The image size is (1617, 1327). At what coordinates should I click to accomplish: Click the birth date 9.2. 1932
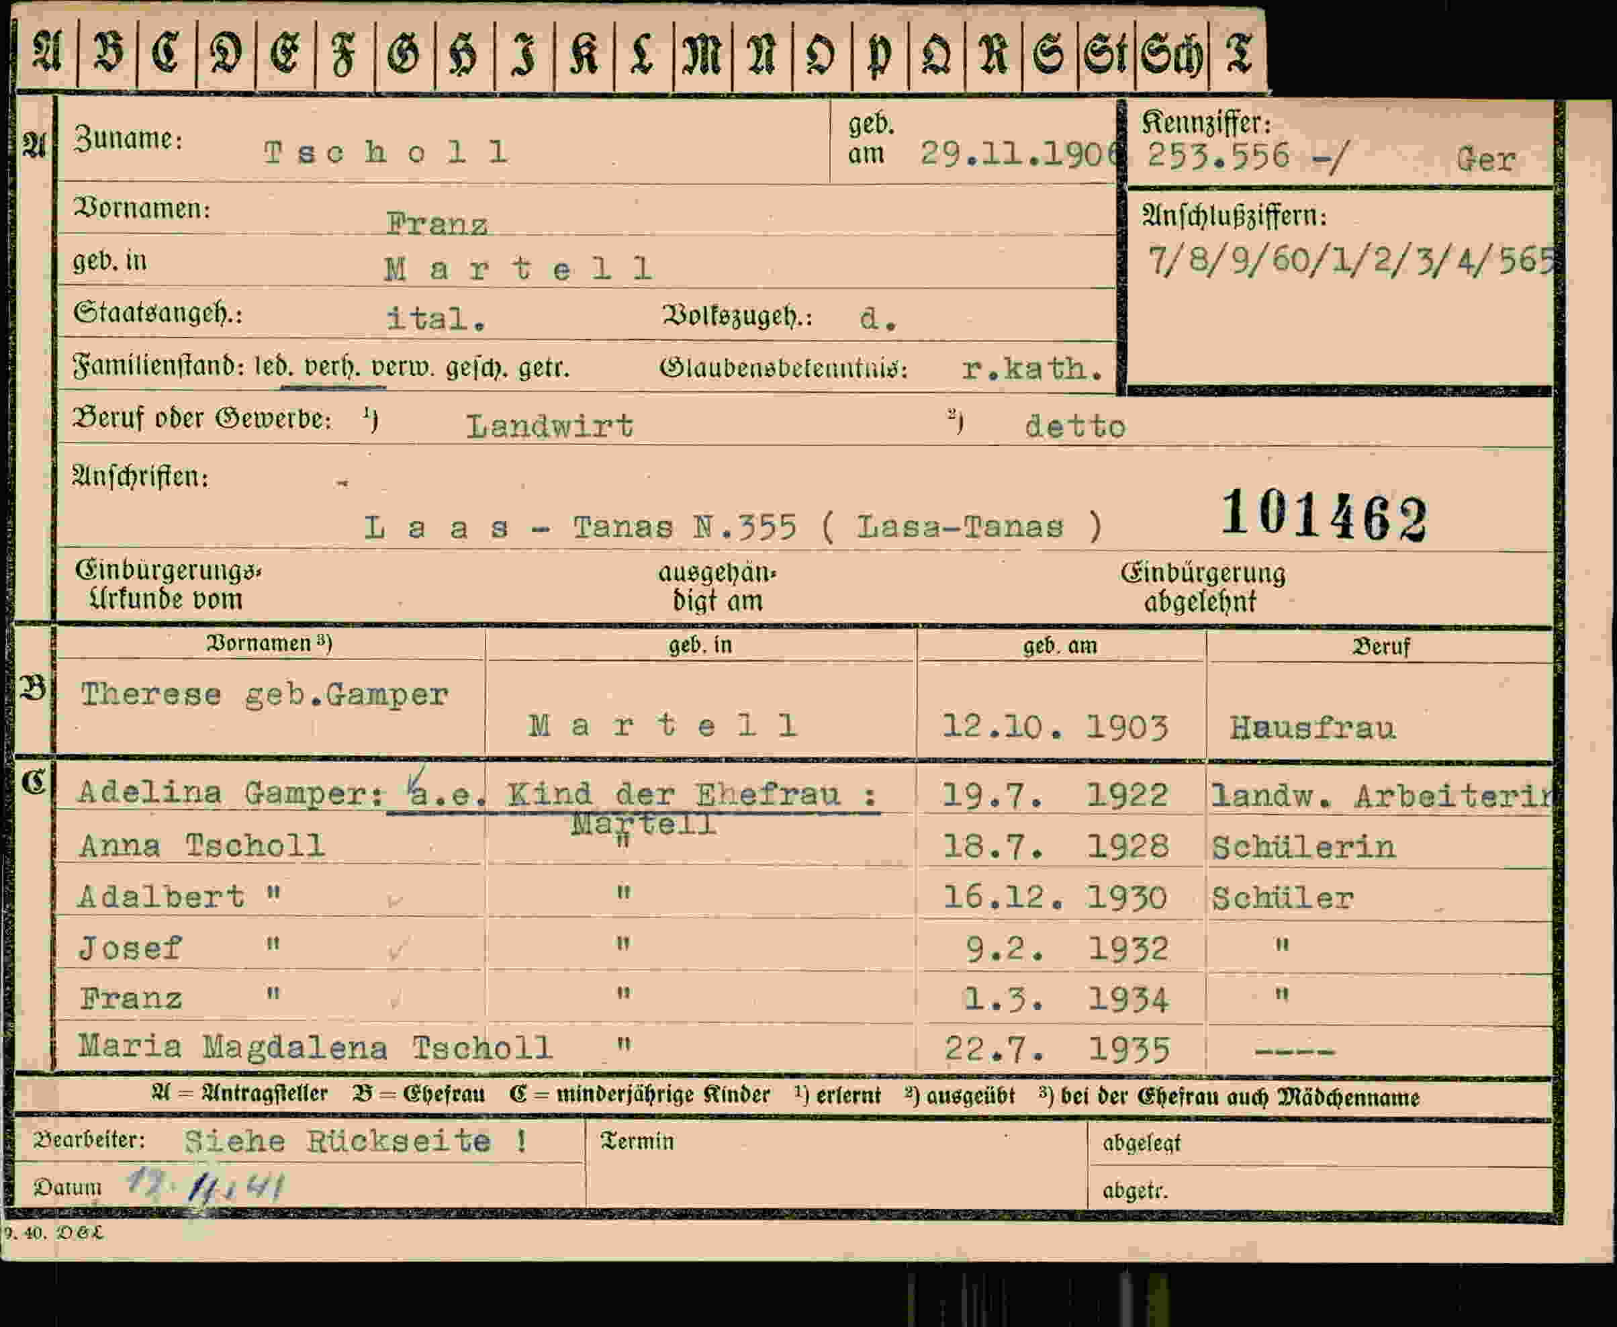(1068, 950)
